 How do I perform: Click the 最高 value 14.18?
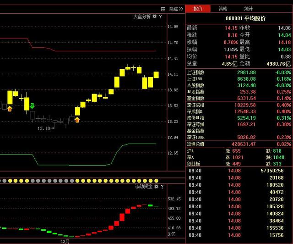[284, 42]
